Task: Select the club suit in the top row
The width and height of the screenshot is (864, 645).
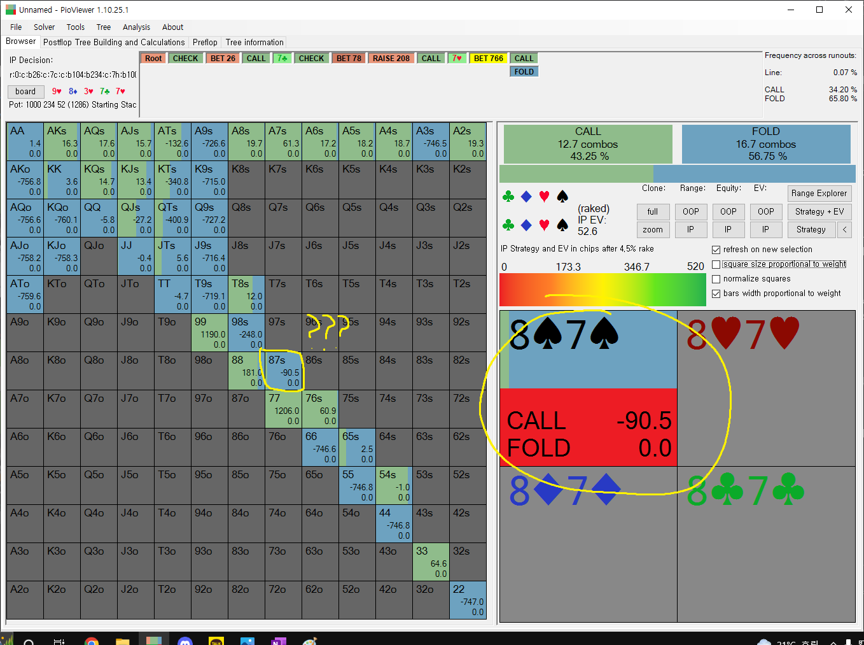Action: coord(508,197)
